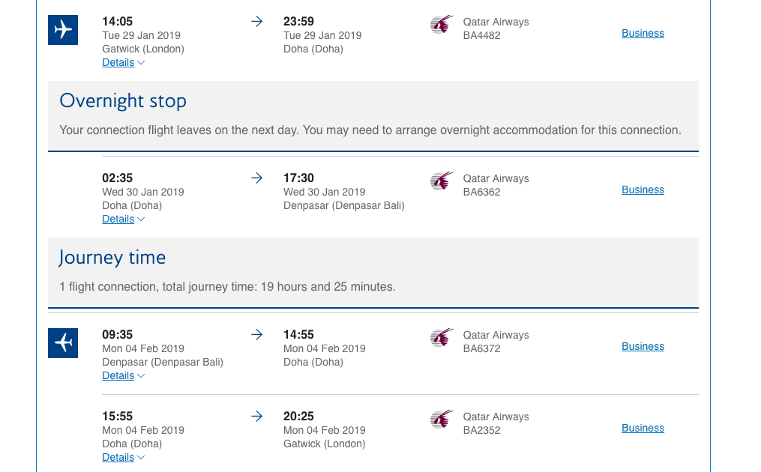Open Business cabin link for BA4482
Image resolution: width=761 pixels, height=472 pixels.
(x=643, y=34)
